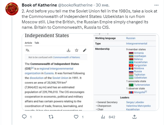Viewport: 168px width, 125px height.
Task: Click the Wikipedia edit pencil icon
Action: pos(85,50)
